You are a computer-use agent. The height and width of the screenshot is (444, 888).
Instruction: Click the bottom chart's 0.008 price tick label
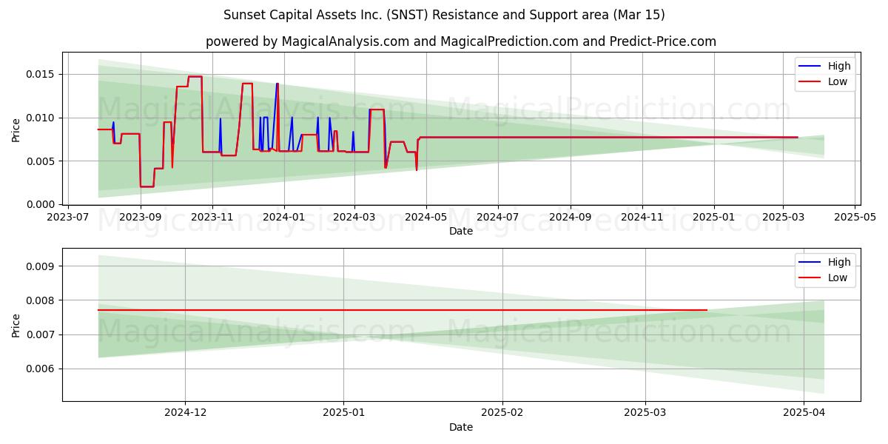pyautogui.click(x=41, y=300)
